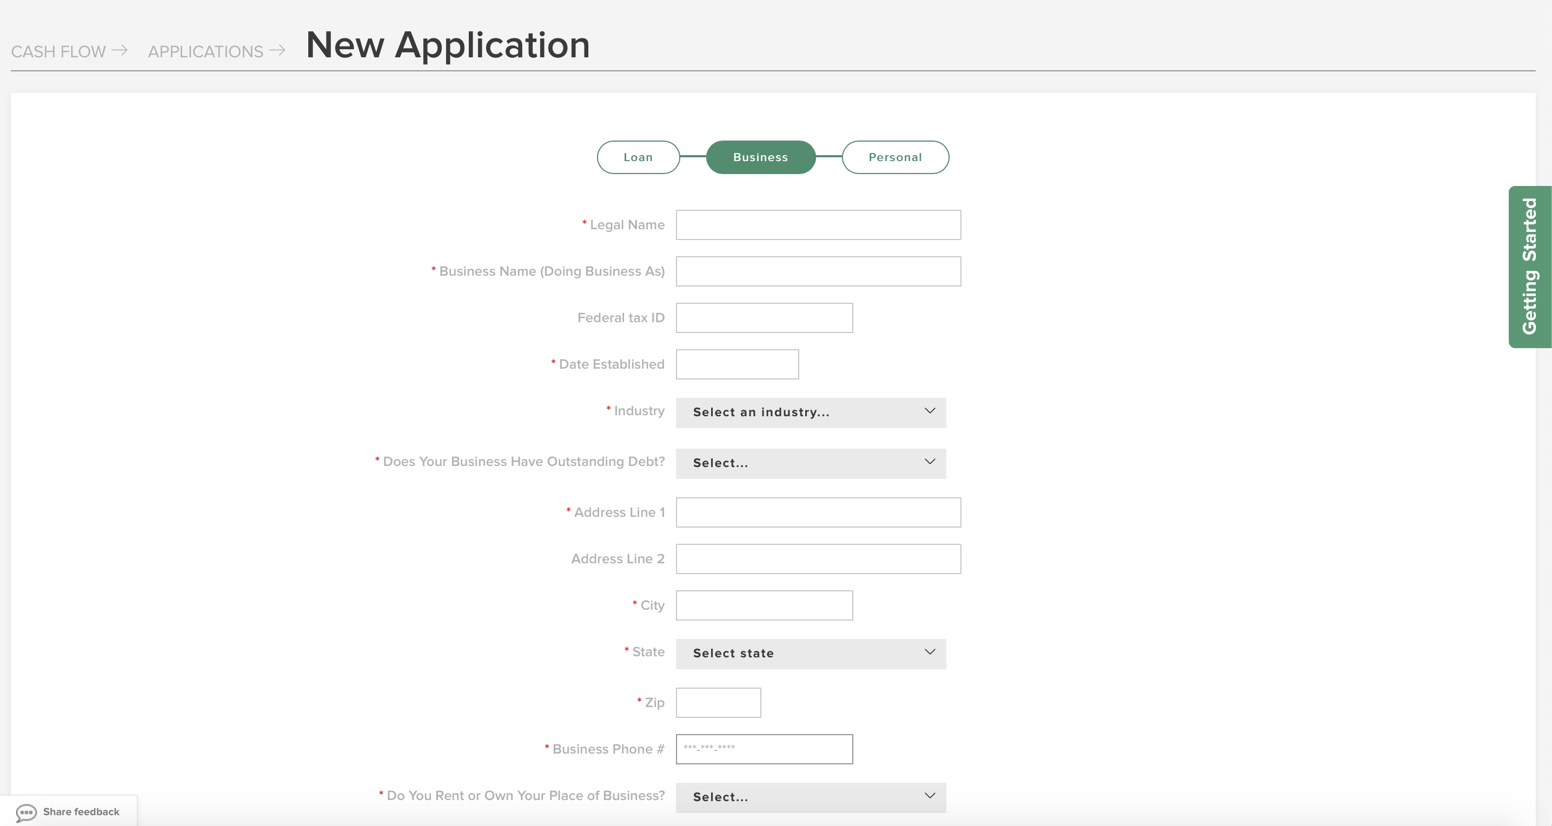The image size is (1552, 826).
Task: Click the Address Line 2 label
Action: click(x=618, y=558)
